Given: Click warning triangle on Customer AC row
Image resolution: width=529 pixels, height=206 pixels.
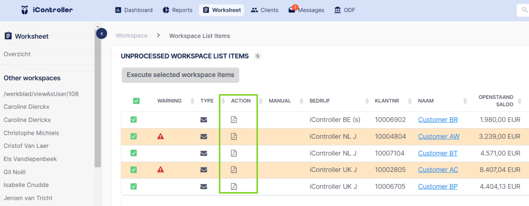Looking at the screenshot, I should click(x=160, y=169).
